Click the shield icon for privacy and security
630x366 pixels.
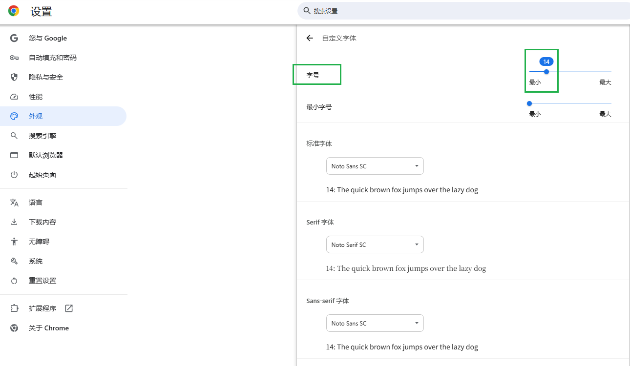point(14,77)
